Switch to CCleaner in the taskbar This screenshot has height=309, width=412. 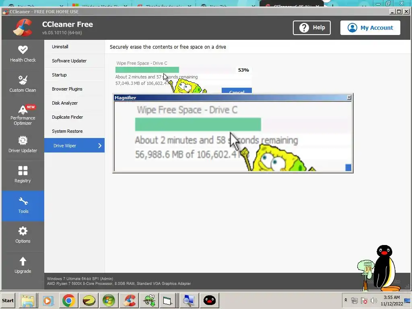[x=129, y=300]
